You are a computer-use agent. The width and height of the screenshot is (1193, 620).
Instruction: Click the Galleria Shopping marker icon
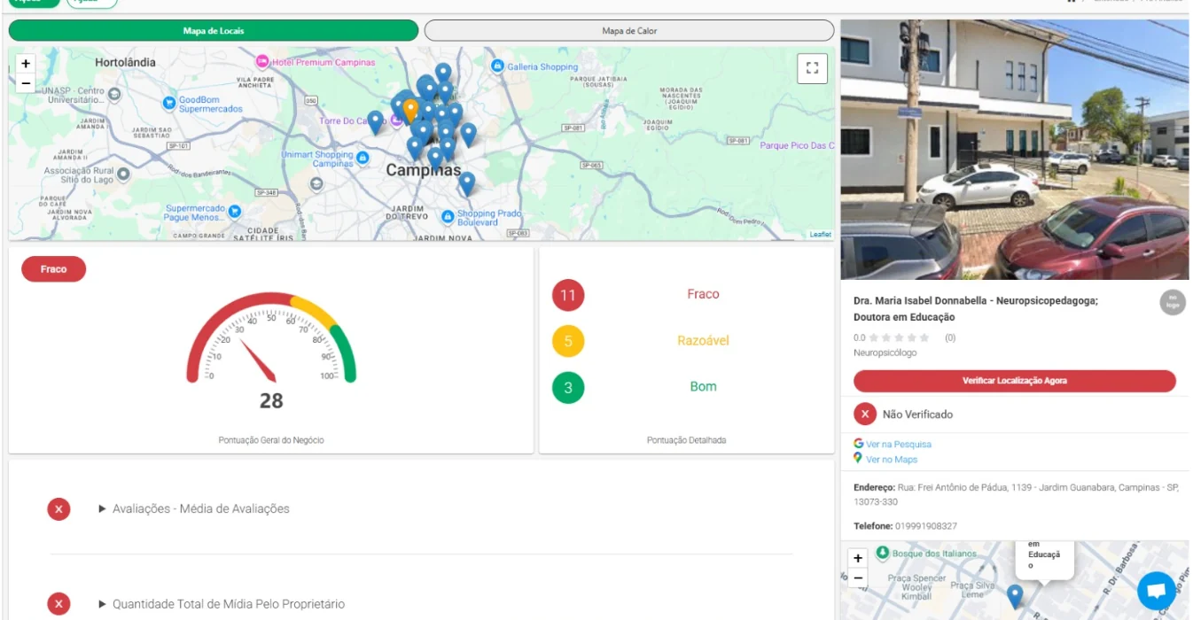[x=497, y=66]
